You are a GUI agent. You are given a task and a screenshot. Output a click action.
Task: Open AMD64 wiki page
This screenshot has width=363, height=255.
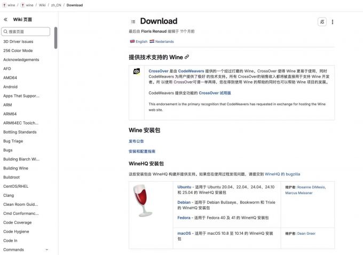pyautogui.click(x=10, y=78)
